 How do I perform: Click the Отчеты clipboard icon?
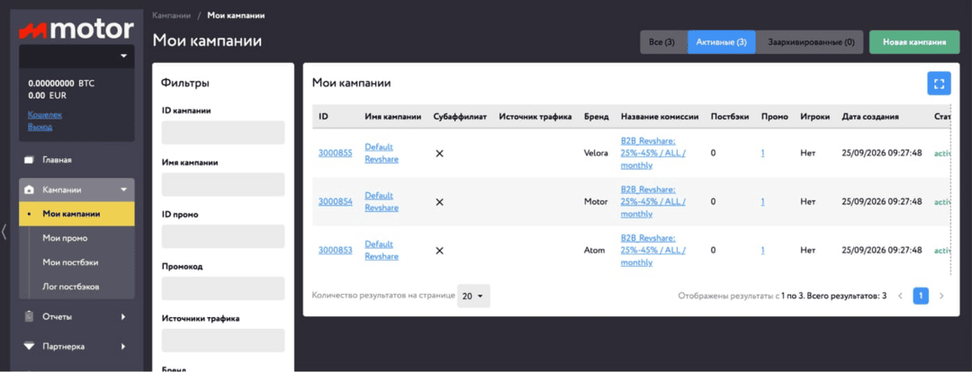(29, 316)
